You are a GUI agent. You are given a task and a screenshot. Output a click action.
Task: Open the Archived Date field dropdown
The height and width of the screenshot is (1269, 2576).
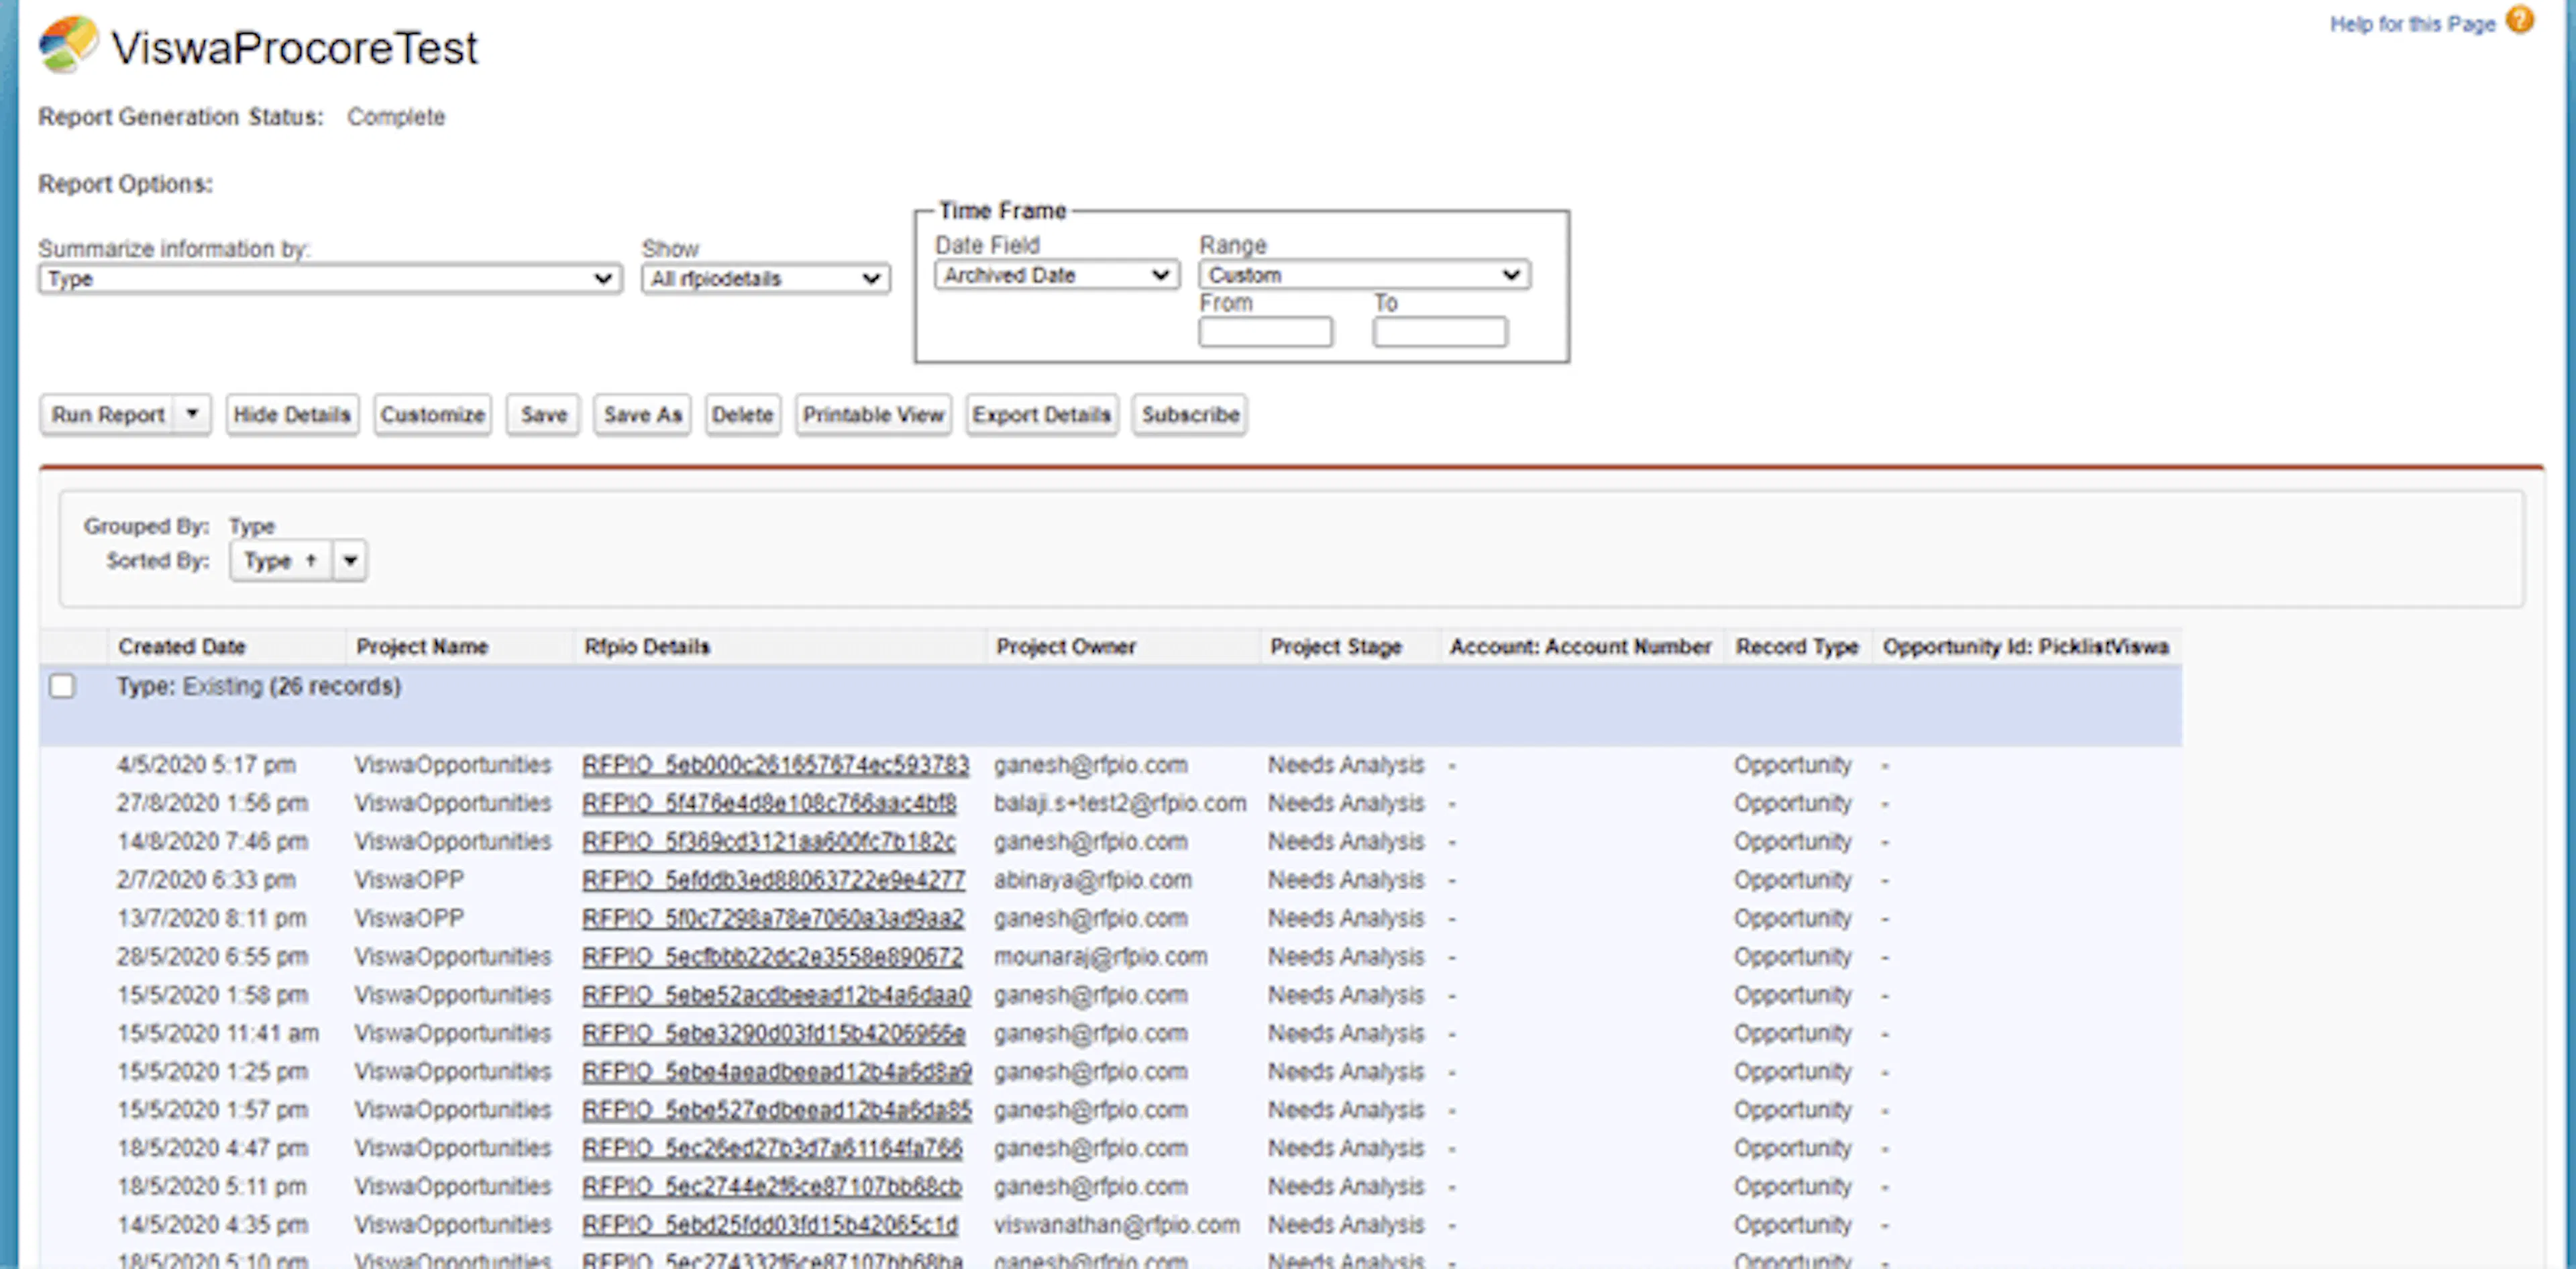point(1056,275)
